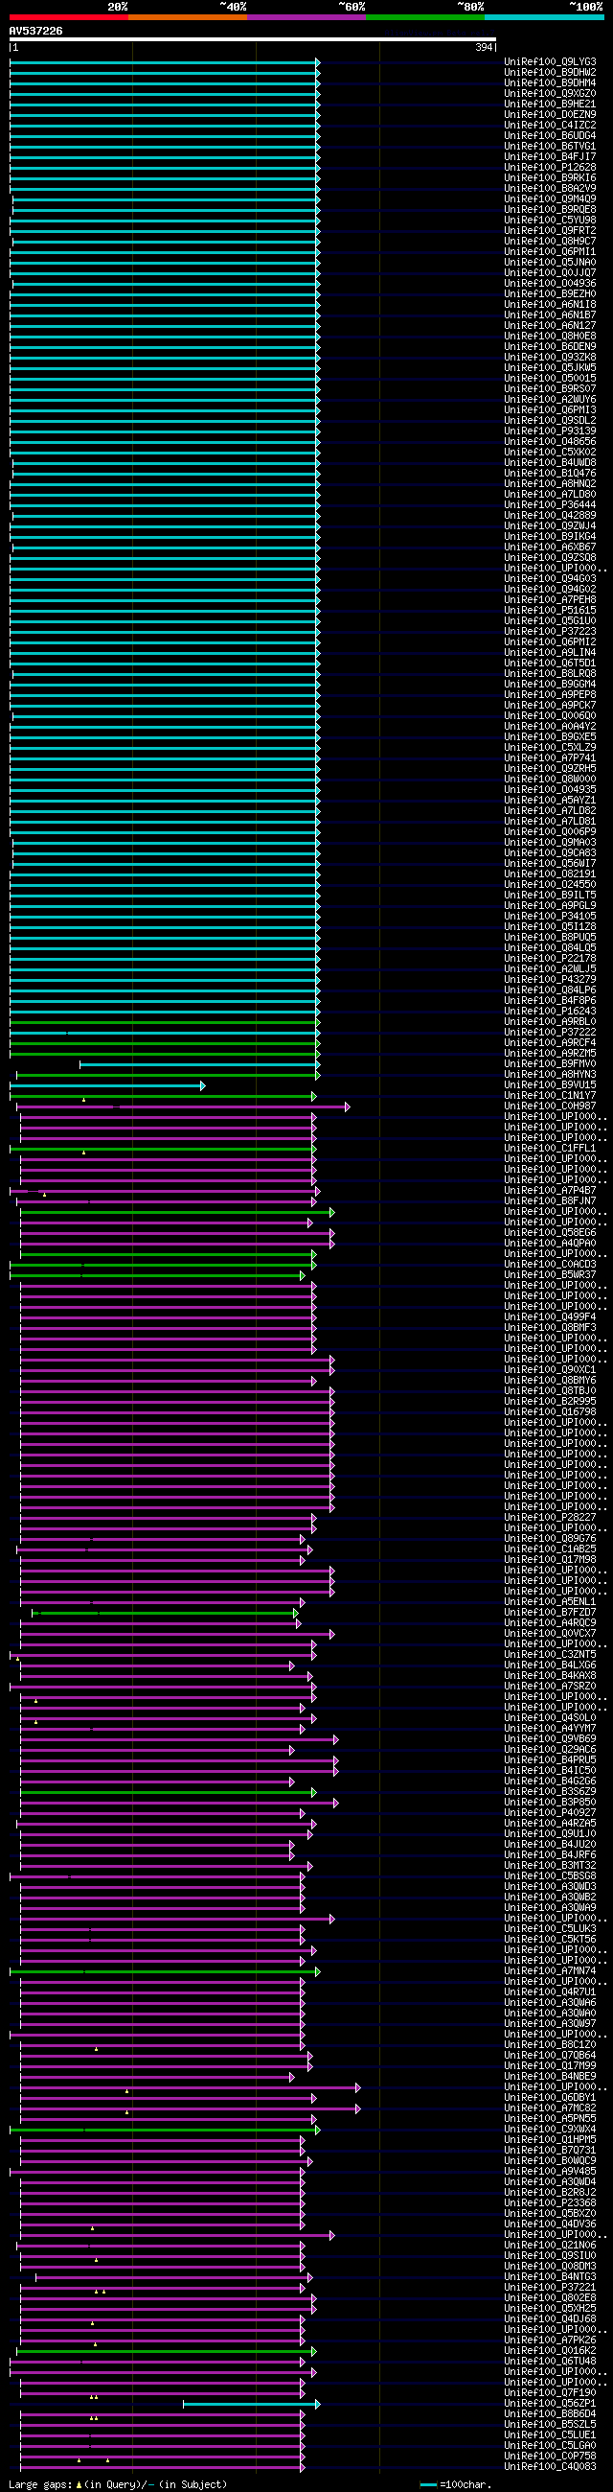Click the green alignment bar for C1FFL1
613x2492 pixels.
pos(164,1150)
